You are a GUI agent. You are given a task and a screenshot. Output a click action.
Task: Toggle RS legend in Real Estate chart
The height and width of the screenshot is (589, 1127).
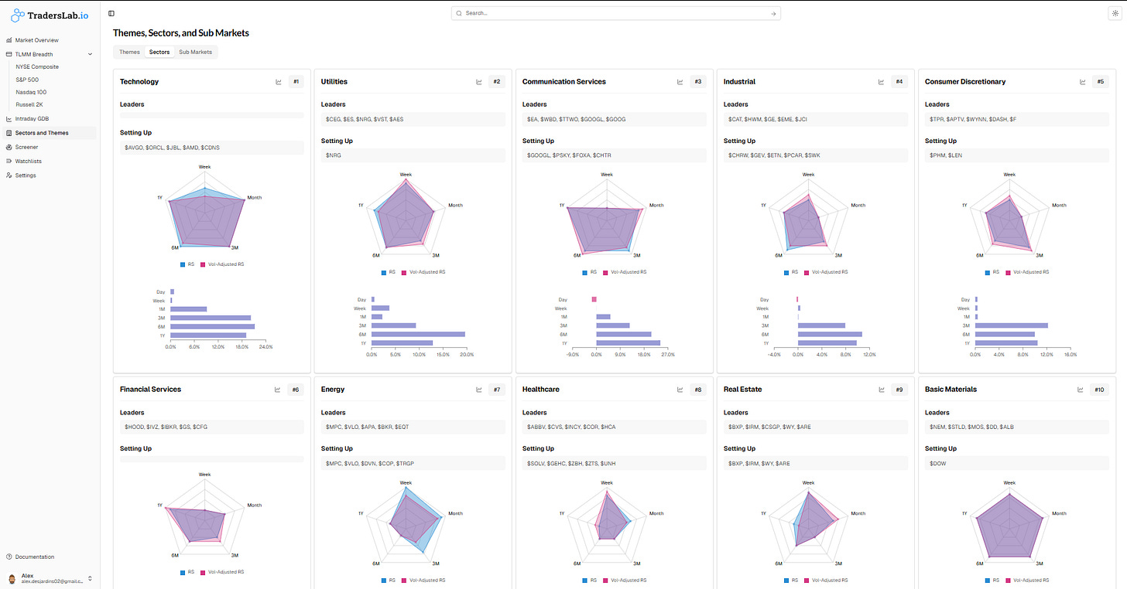[x=790, y=580]
